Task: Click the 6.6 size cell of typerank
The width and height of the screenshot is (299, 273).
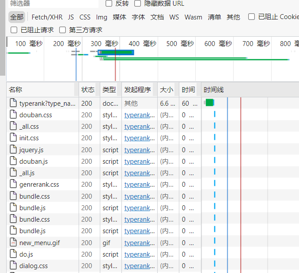Action: point(167,104)
